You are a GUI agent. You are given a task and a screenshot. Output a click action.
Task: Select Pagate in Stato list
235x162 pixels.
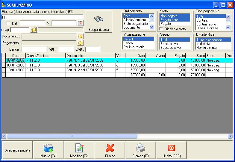pos(175,24)
